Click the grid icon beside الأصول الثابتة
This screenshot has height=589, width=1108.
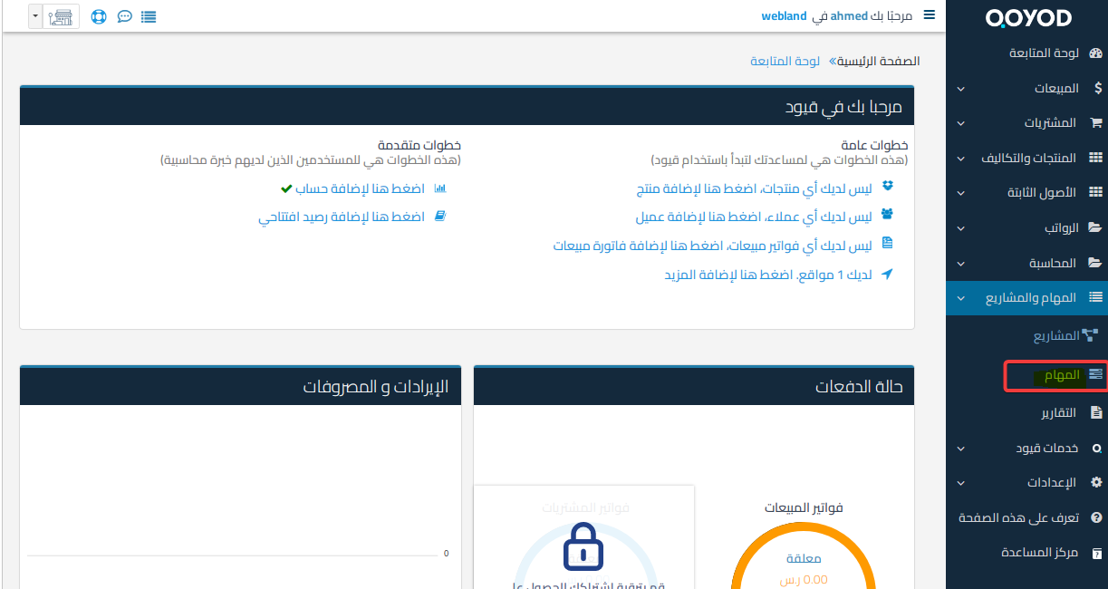tap(1096, 192)
